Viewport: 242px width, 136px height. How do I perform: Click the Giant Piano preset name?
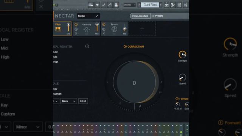(150, 5)
